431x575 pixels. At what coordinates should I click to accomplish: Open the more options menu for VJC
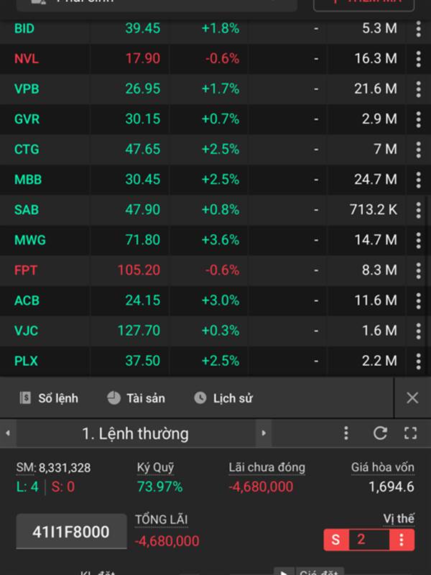point(418,331)
